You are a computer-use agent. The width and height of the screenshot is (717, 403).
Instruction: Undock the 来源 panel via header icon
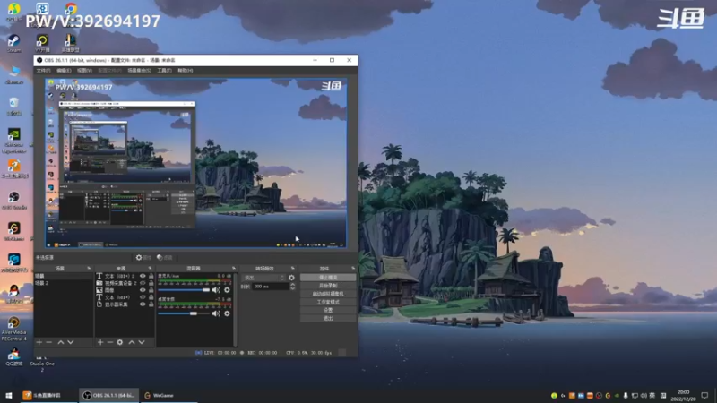[150, 268]
